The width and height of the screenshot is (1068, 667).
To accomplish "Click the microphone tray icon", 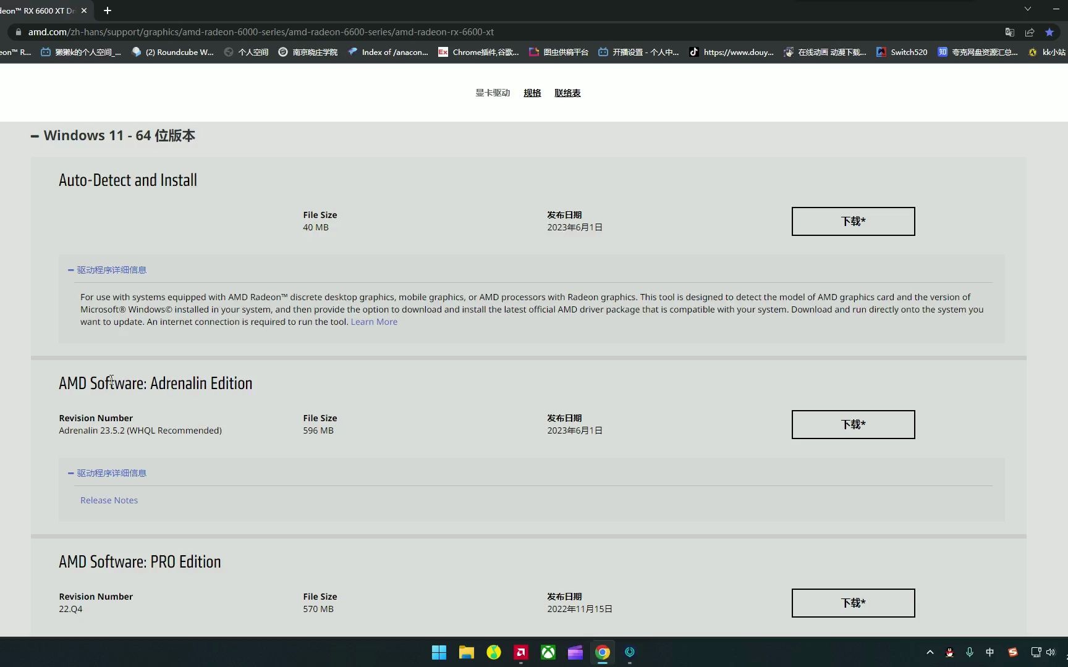I will [970, 652].
